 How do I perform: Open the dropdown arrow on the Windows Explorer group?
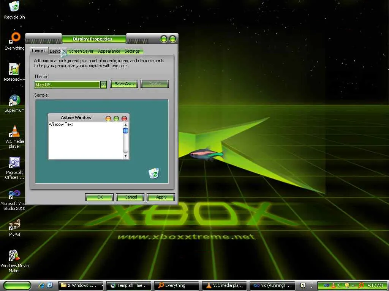[102, 286]
